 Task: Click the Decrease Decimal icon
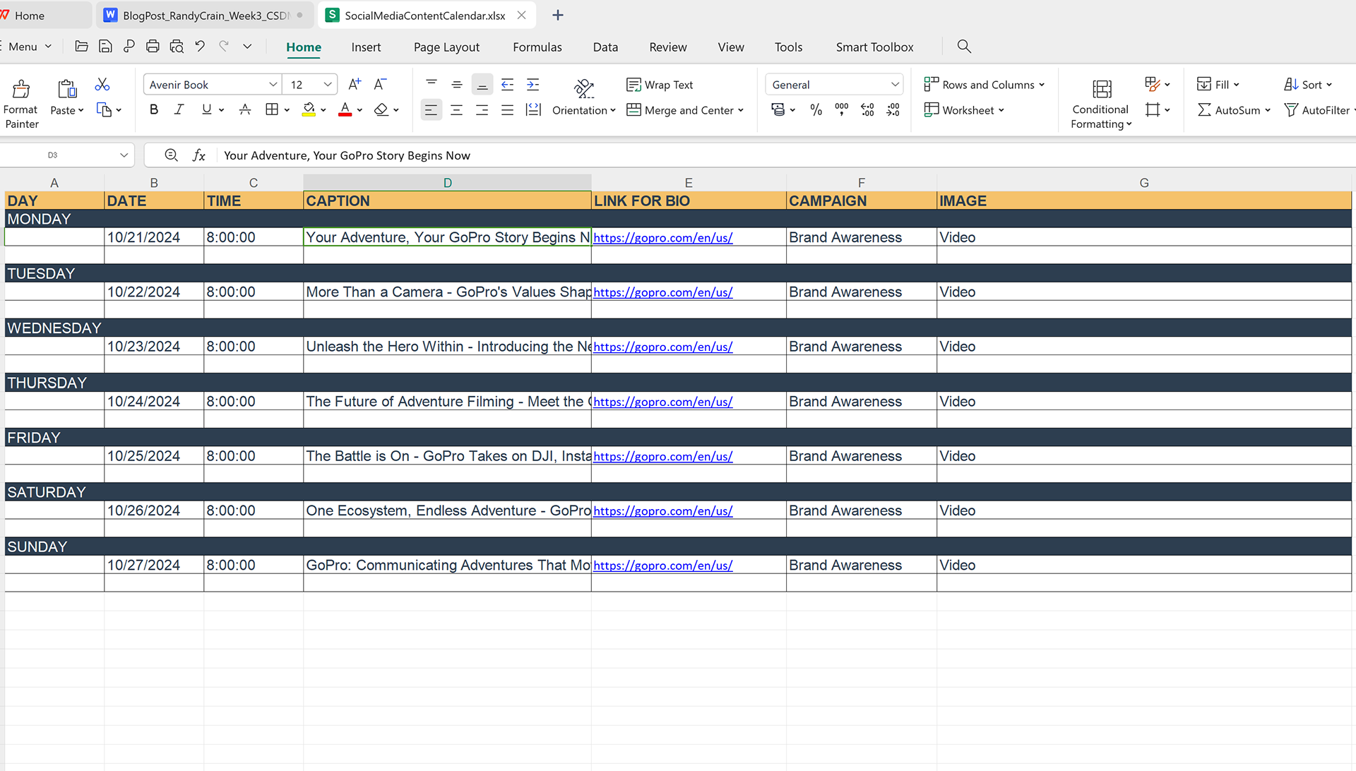point(893,110)
